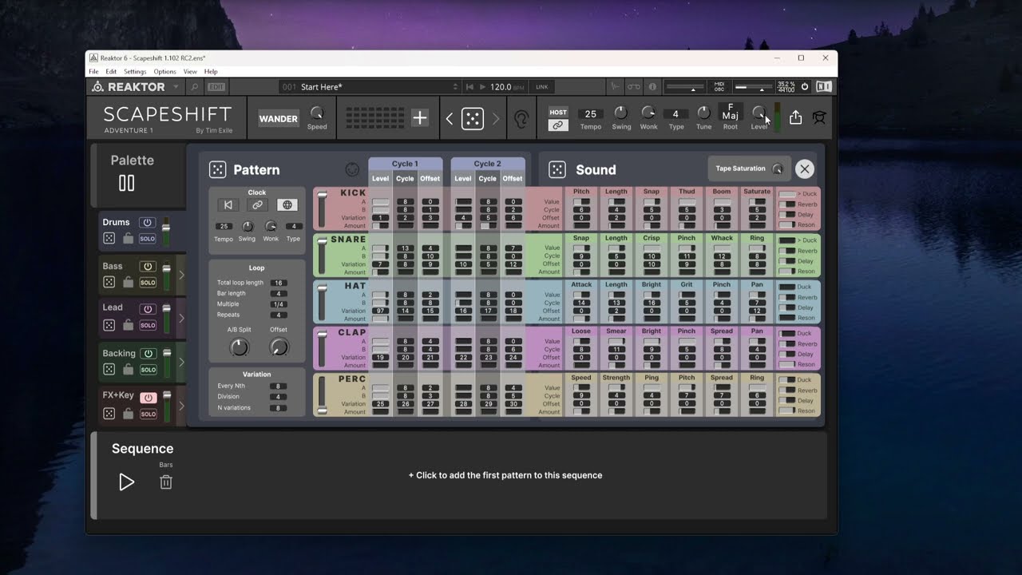Viewport: 1022px width, 575px height.
Task: Click the WANDER button
Action: point(278,118)
